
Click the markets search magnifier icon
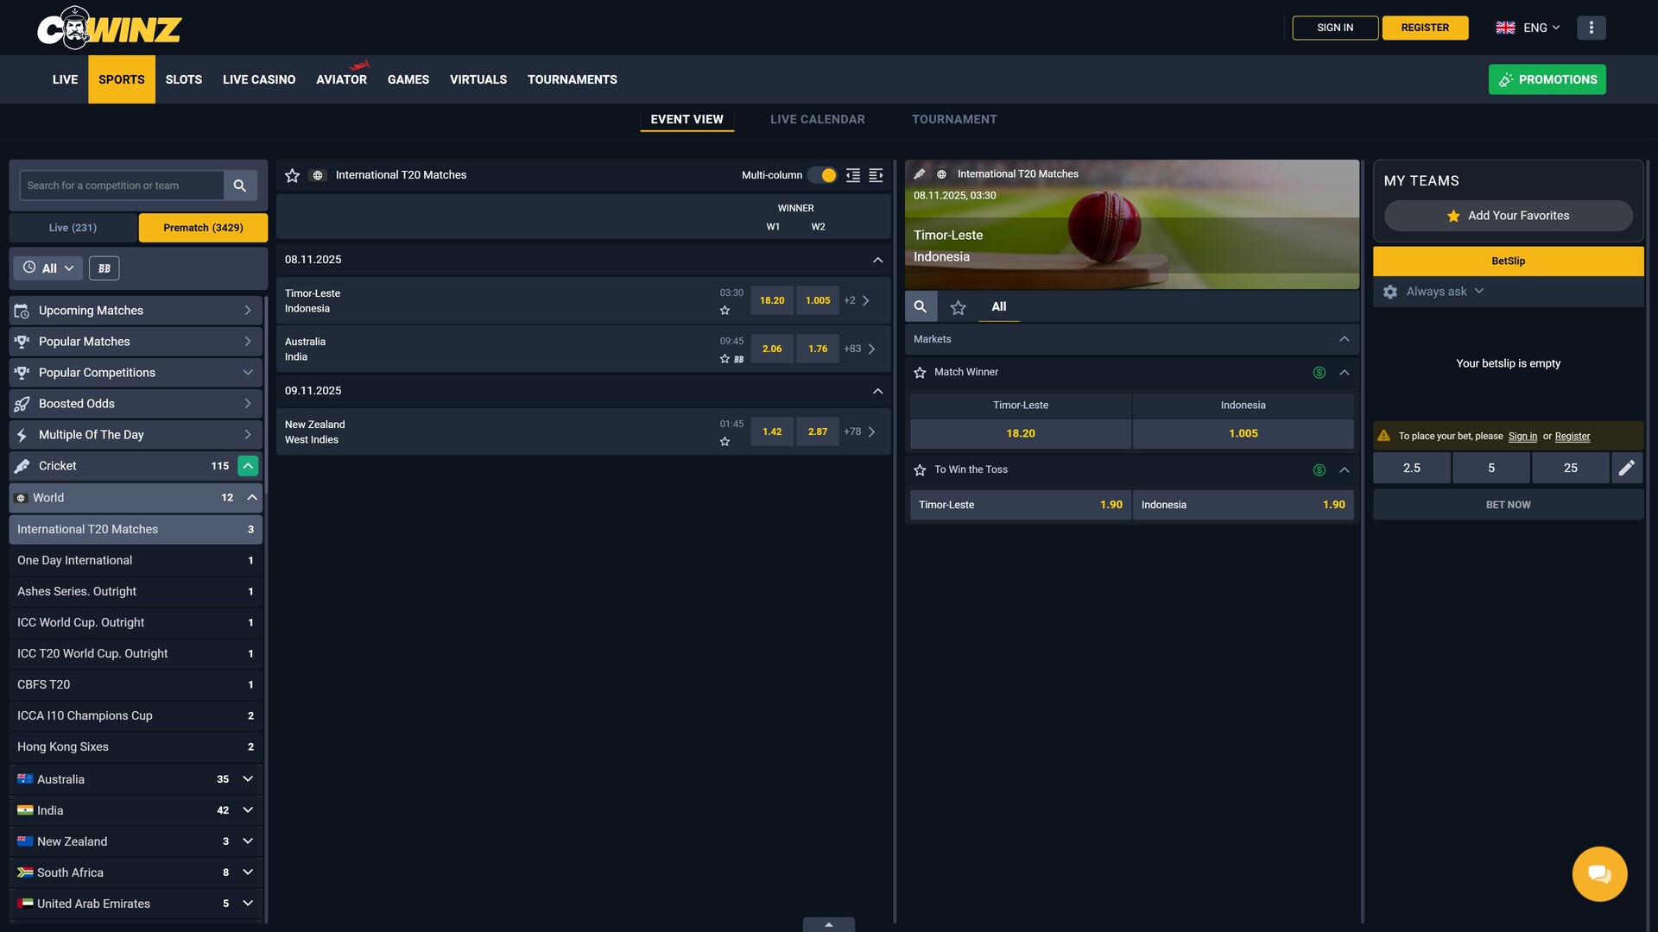click(x=921, y=307)
